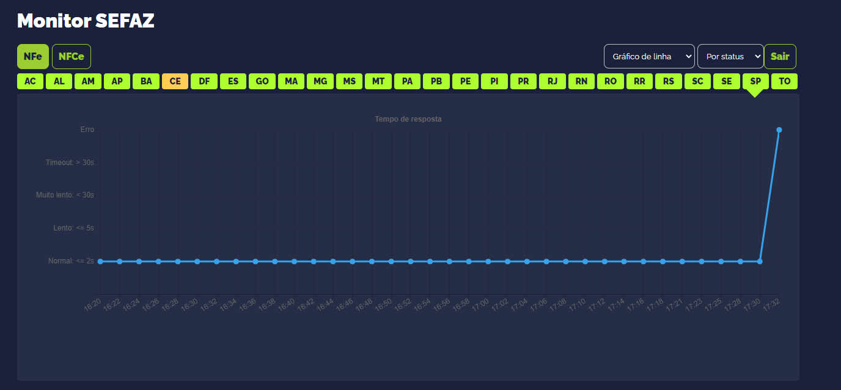Viewport: 841px width, 390px height.
Task: Select the MA state button
Action: 292,81
